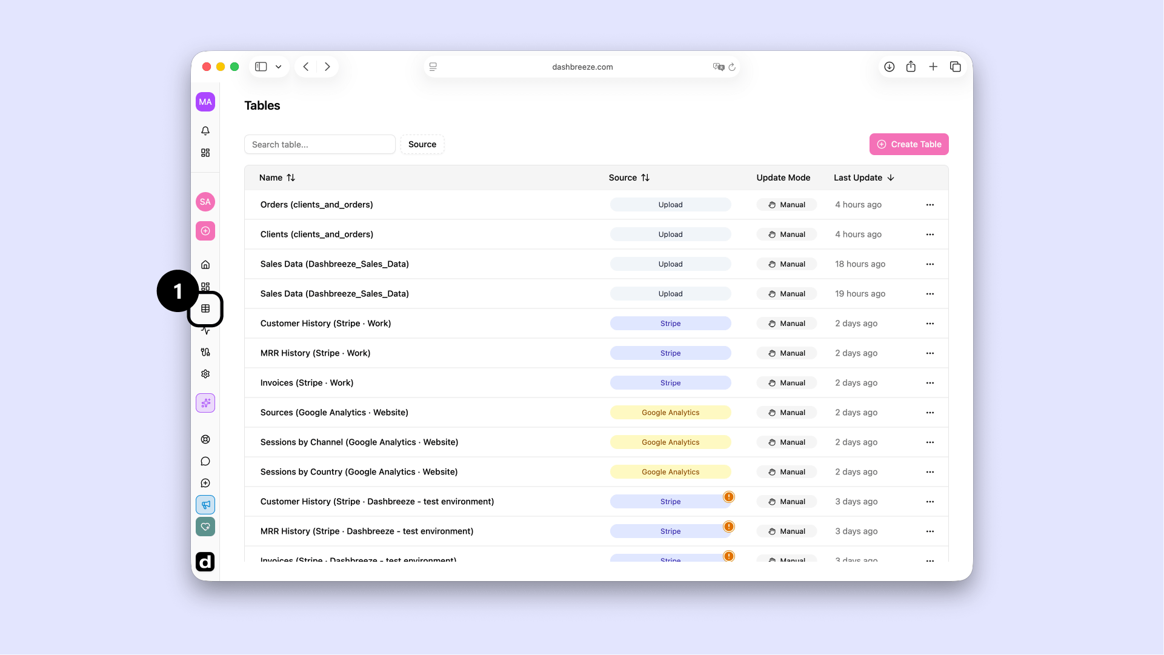Click the Search table input field
The width and height of the screenshot is (1164, 655).
click(x=320, y=144)
